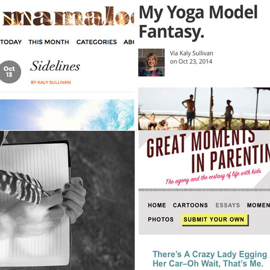Click the gray Oct 13 date badge
270x270 pixels.
10,72
